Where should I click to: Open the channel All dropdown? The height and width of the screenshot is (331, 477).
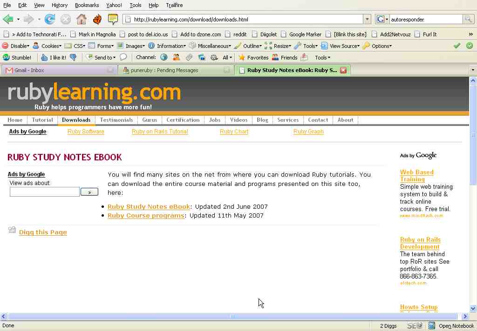pyautogui.click(x=227, y=57)
